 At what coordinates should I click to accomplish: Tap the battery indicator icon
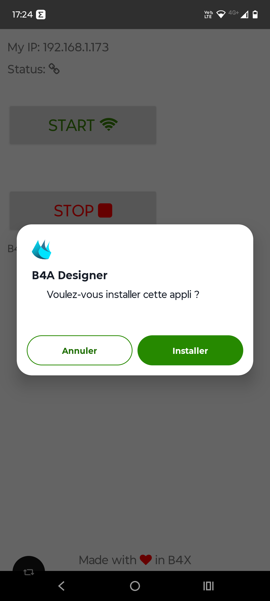click(x=255, y=14)
